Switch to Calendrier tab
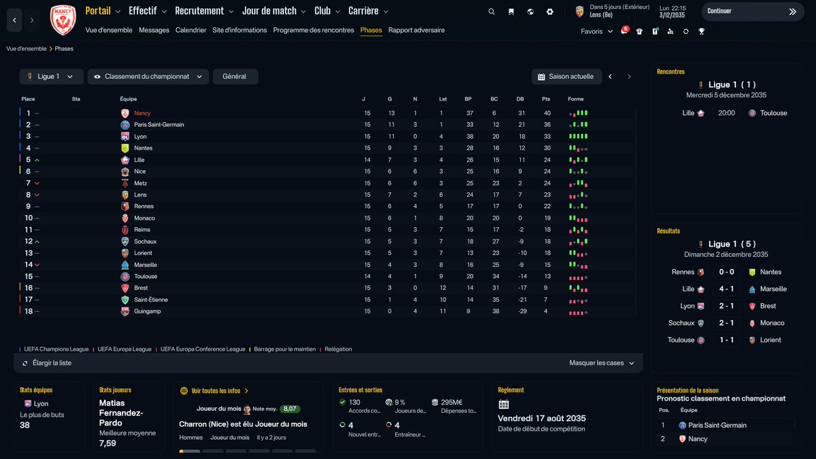The height and width of the screenshot is (459, 816). 190,30
